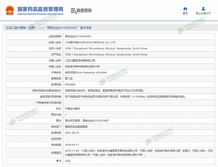This screenshot has width=218, height=167.
Task: Open 网上办事大厅 user icon
Action: pos(203,9)
